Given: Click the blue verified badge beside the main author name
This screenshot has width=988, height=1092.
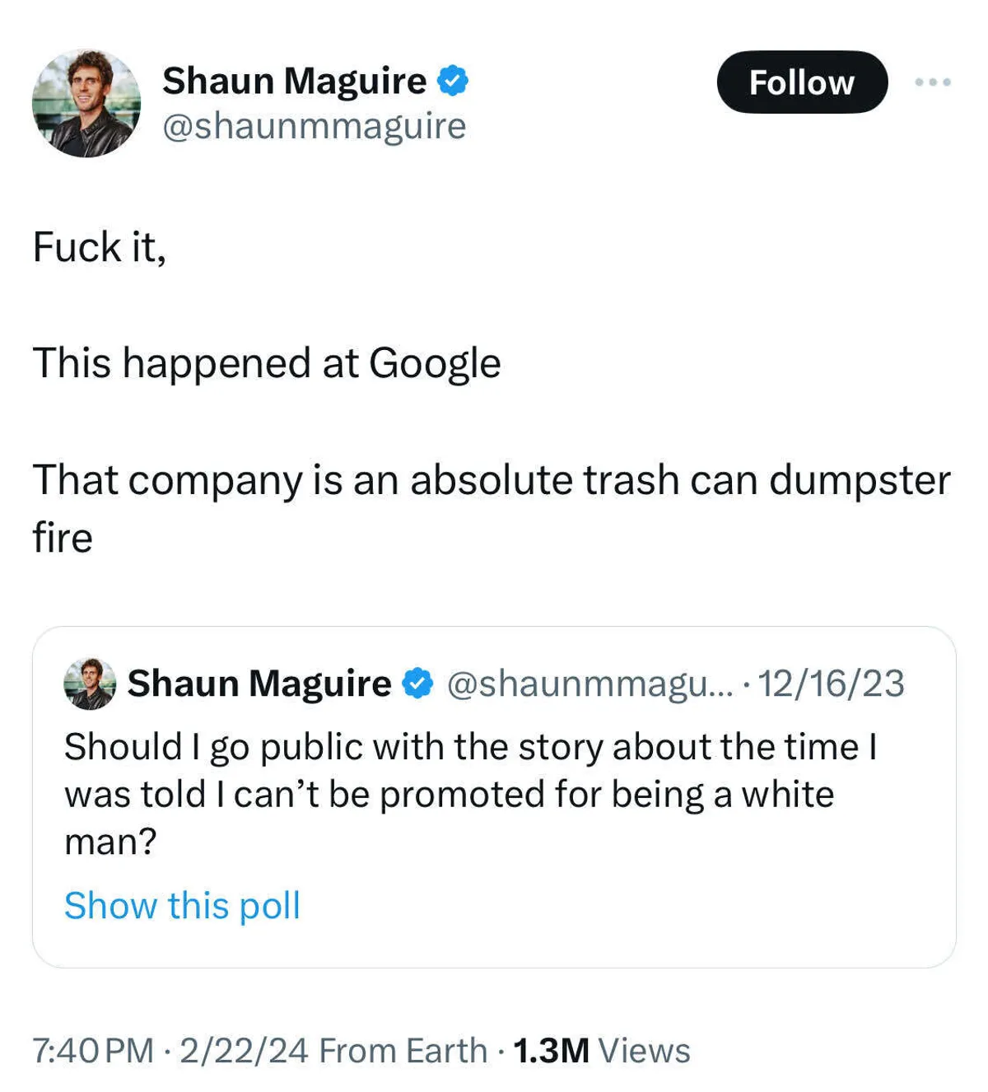Looking at the screenshot, I should [452, 81].
